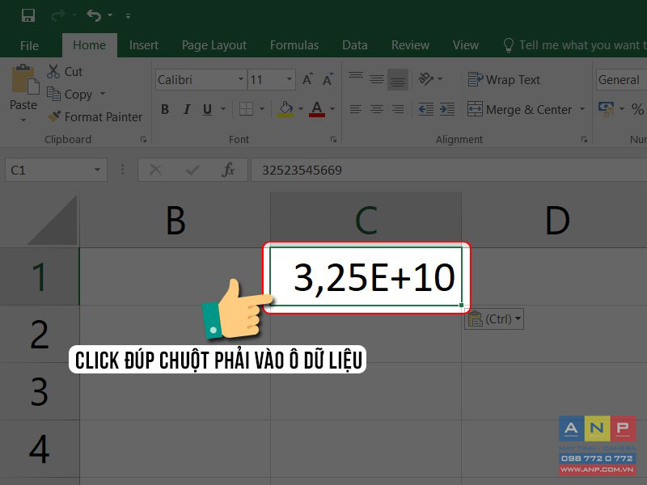Expand the Merge & Center dropdown arrow
Viewport: 647px width, 485px height.
click(x=582, y=109)
